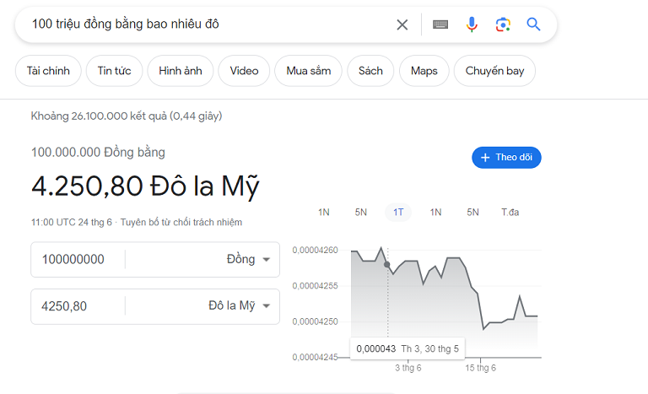Switch to Hình ảnh results

pyautogui.click(x=181, y=71)
